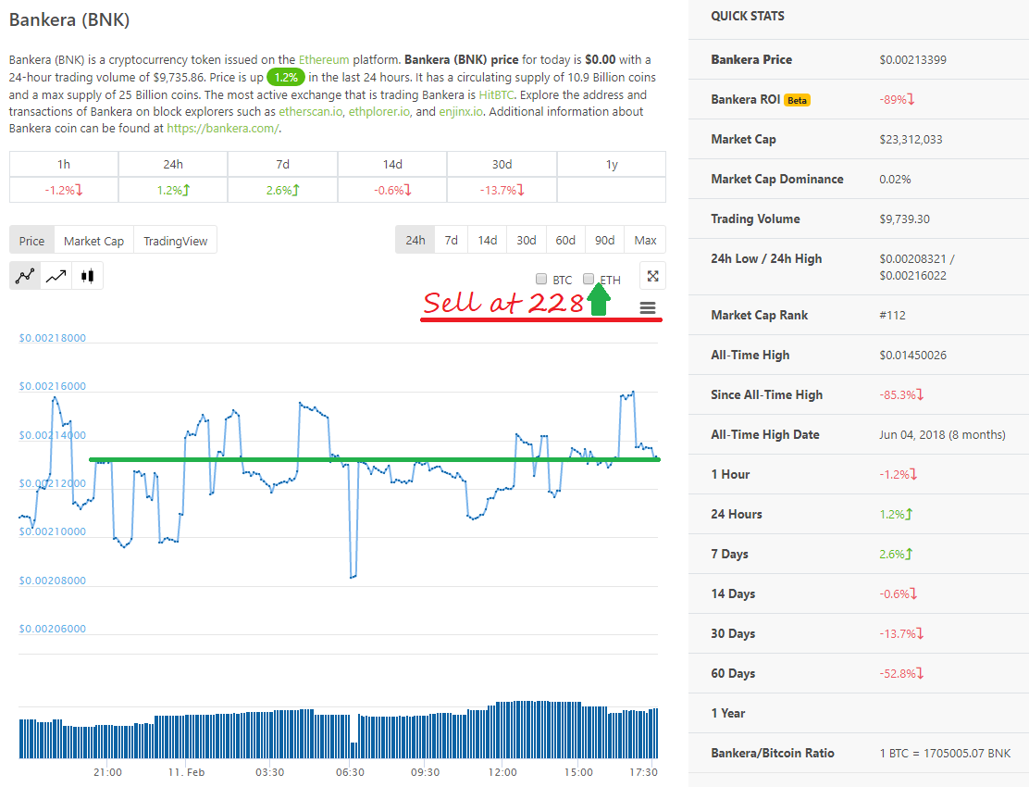The width and height of the screenshot is (1029, 787).
Task: Select the 24h chart range
Action: coord(415,240)
